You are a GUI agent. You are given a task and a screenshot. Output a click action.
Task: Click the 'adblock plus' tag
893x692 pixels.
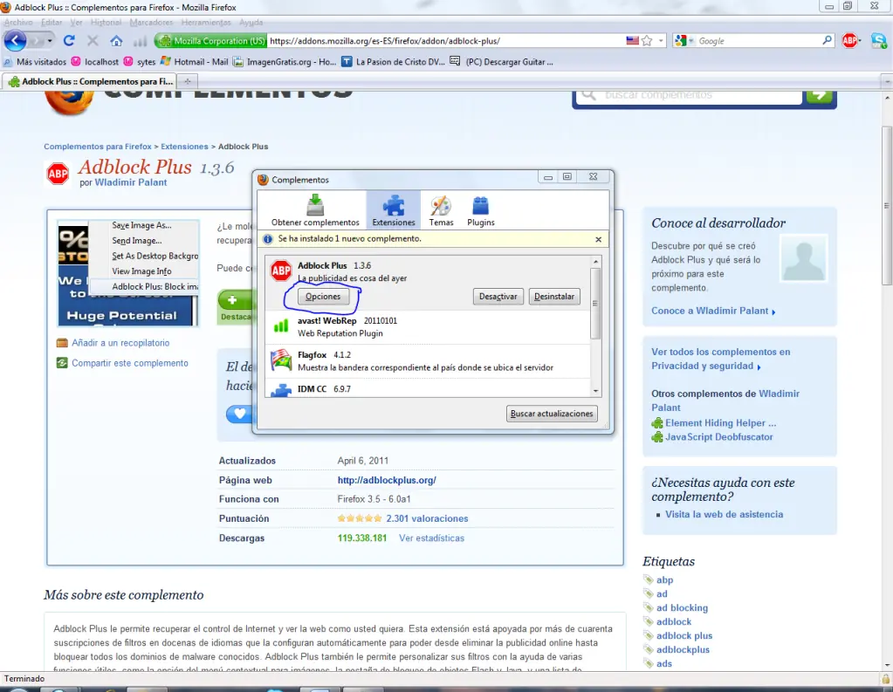684,636
